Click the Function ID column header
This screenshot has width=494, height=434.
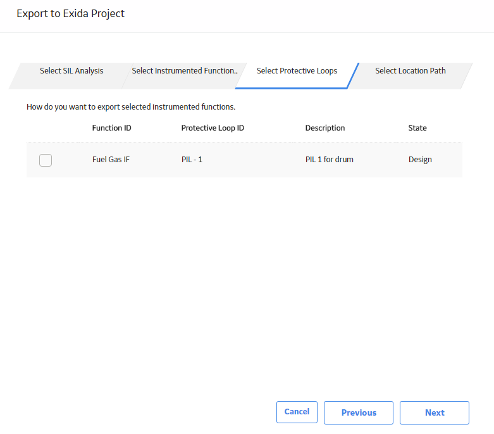[x=111, y=128]
